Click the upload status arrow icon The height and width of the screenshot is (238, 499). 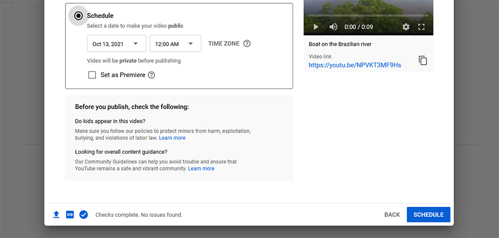click(x=56, y=215)
